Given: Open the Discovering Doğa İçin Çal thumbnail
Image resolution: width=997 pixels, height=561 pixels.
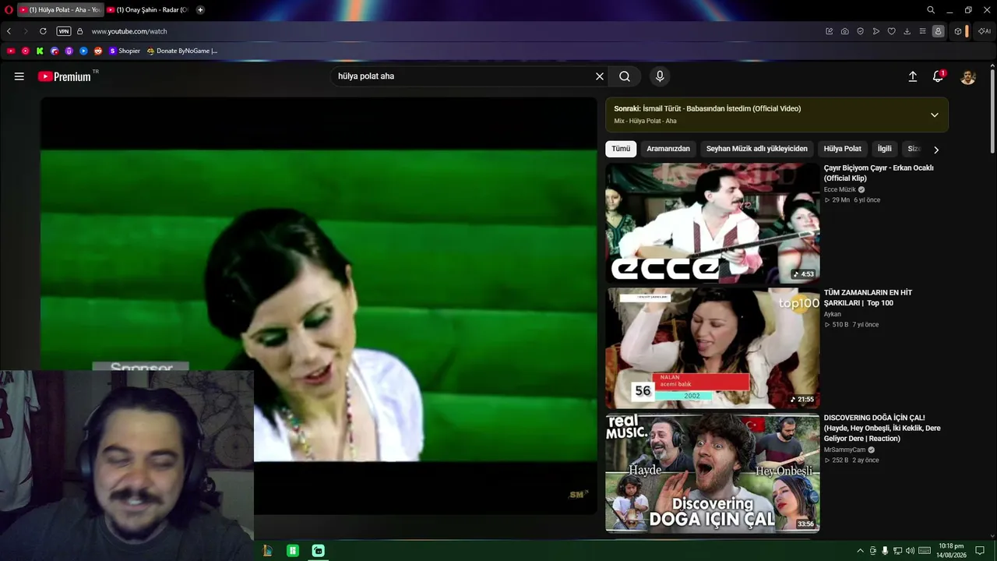Looking at the screenshot, I should (x=713, y=473).
